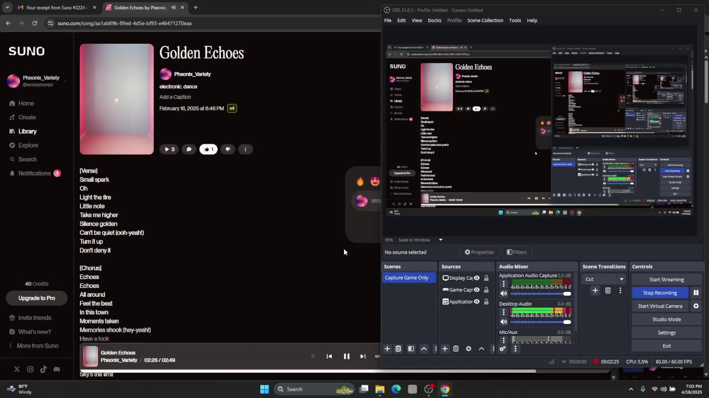
Task: Click Stop Recording in OBS
Action: 660,293
